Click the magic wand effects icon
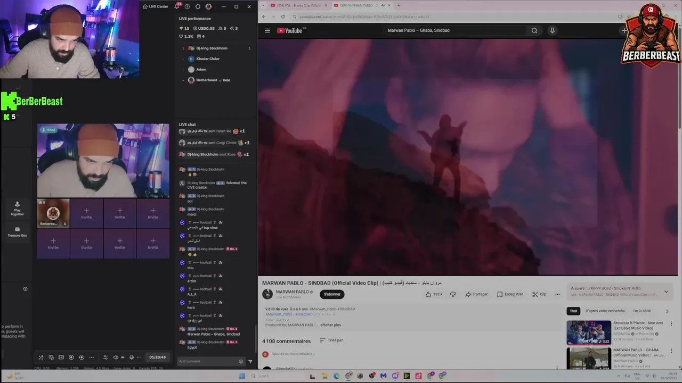This screenshot has height=383, width=682. [x=41, y=357]
